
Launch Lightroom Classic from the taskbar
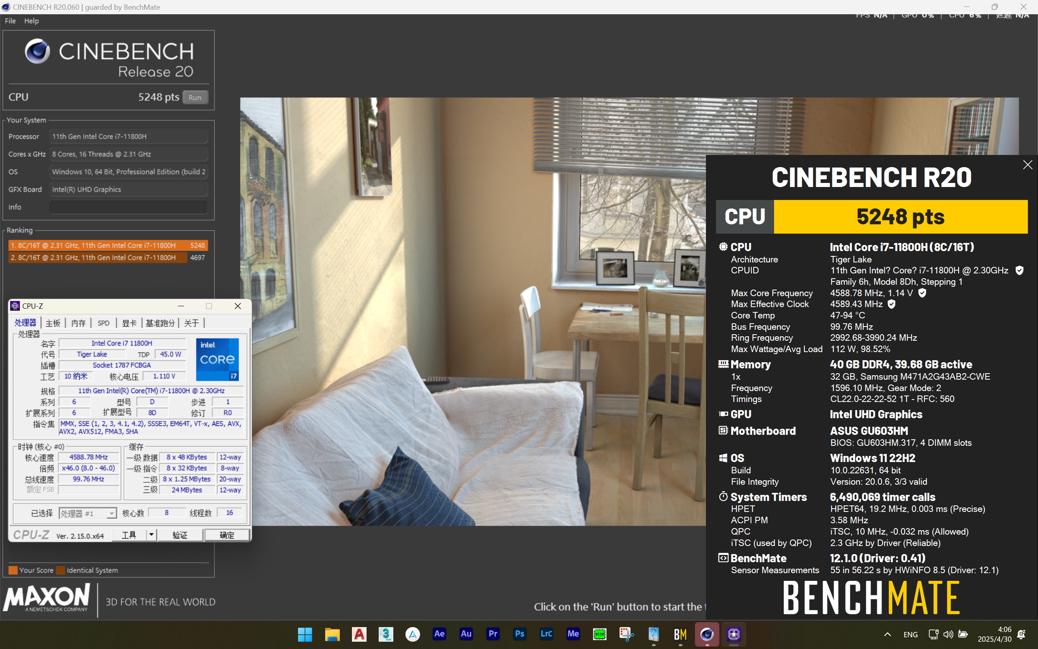546,634
